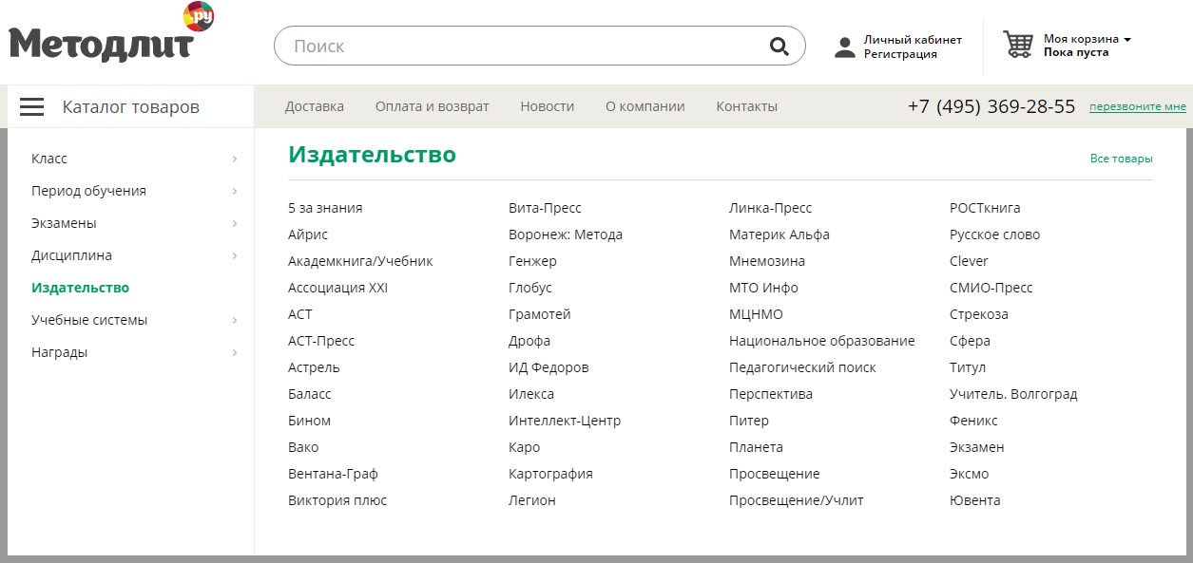Open Личный кабинет link
Screen dimensions: 1193x563
[x=913, y=40]
